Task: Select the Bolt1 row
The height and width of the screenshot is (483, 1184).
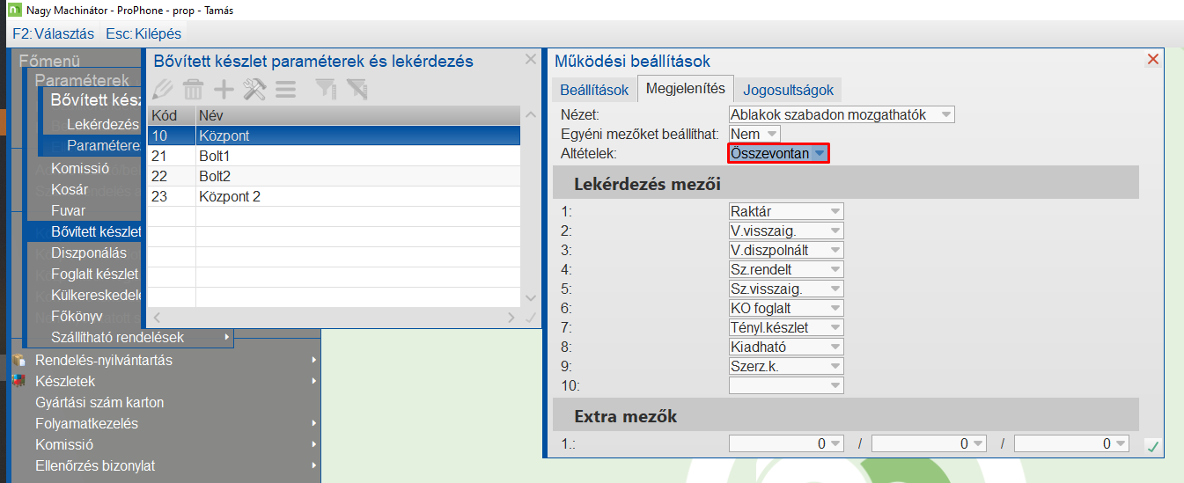Action: (x=335, y=156)
